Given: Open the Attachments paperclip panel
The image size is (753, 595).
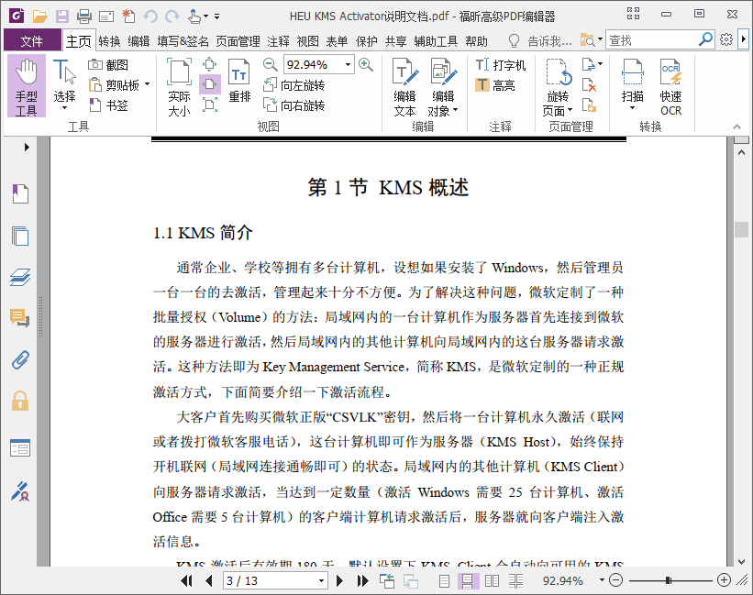Looking at the screenshot, I should (20, 359).
